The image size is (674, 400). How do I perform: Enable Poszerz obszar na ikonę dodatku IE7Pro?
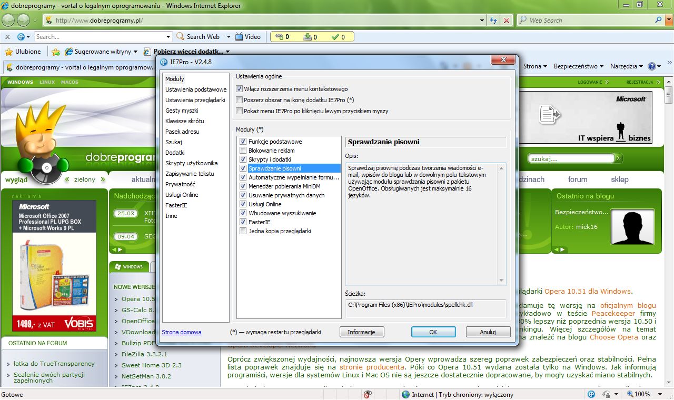coord(240,100)
